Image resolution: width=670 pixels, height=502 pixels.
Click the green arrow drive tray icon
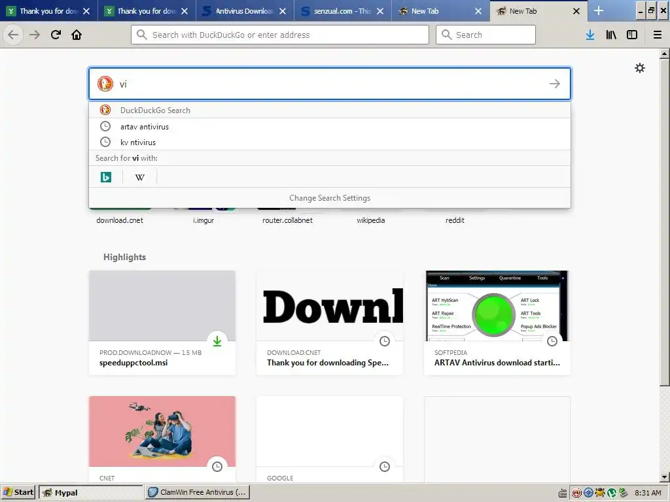[x=623, y=493]
